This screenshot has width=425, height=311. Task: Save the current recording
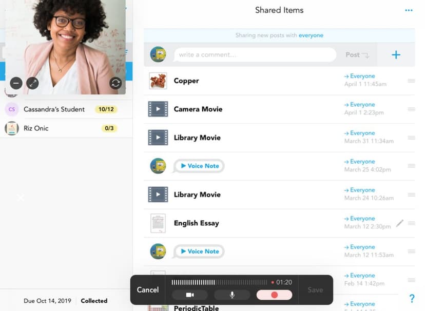point(315,290)
